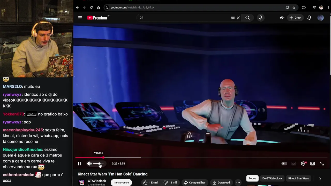The width and height of the screenshot is (331, 186).
Task: Enter fullscreen mode
Action: (x=322, y=164)
